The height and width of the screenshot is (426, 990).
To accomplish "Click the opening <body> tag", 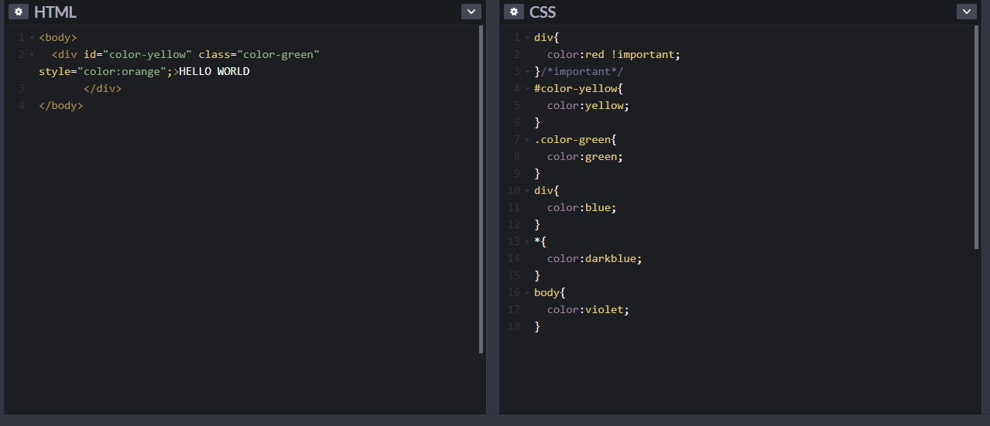I will (58, 37).
